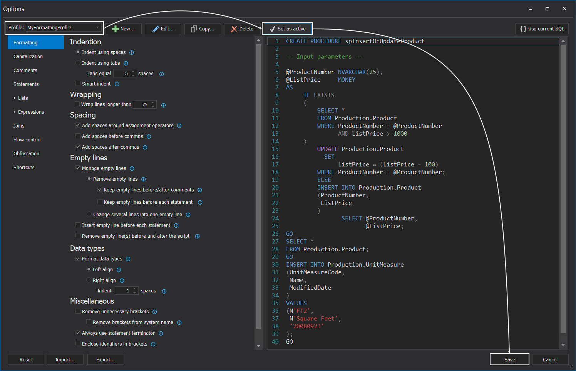
Task: Enable Add spaces before commas
Action: [x=78, y=136]
